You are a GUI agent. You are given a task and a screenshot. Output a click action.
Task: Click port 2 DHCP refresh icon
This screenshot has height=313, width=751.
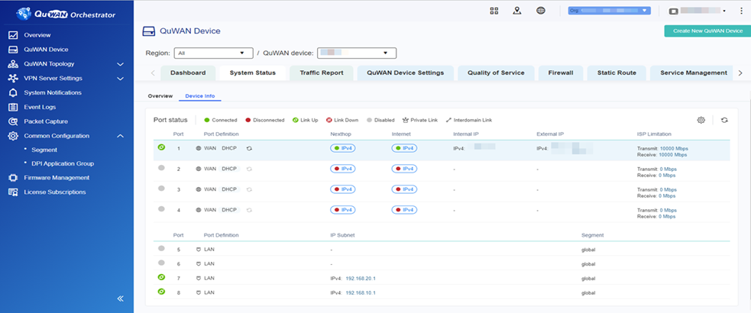pos(250,169)
